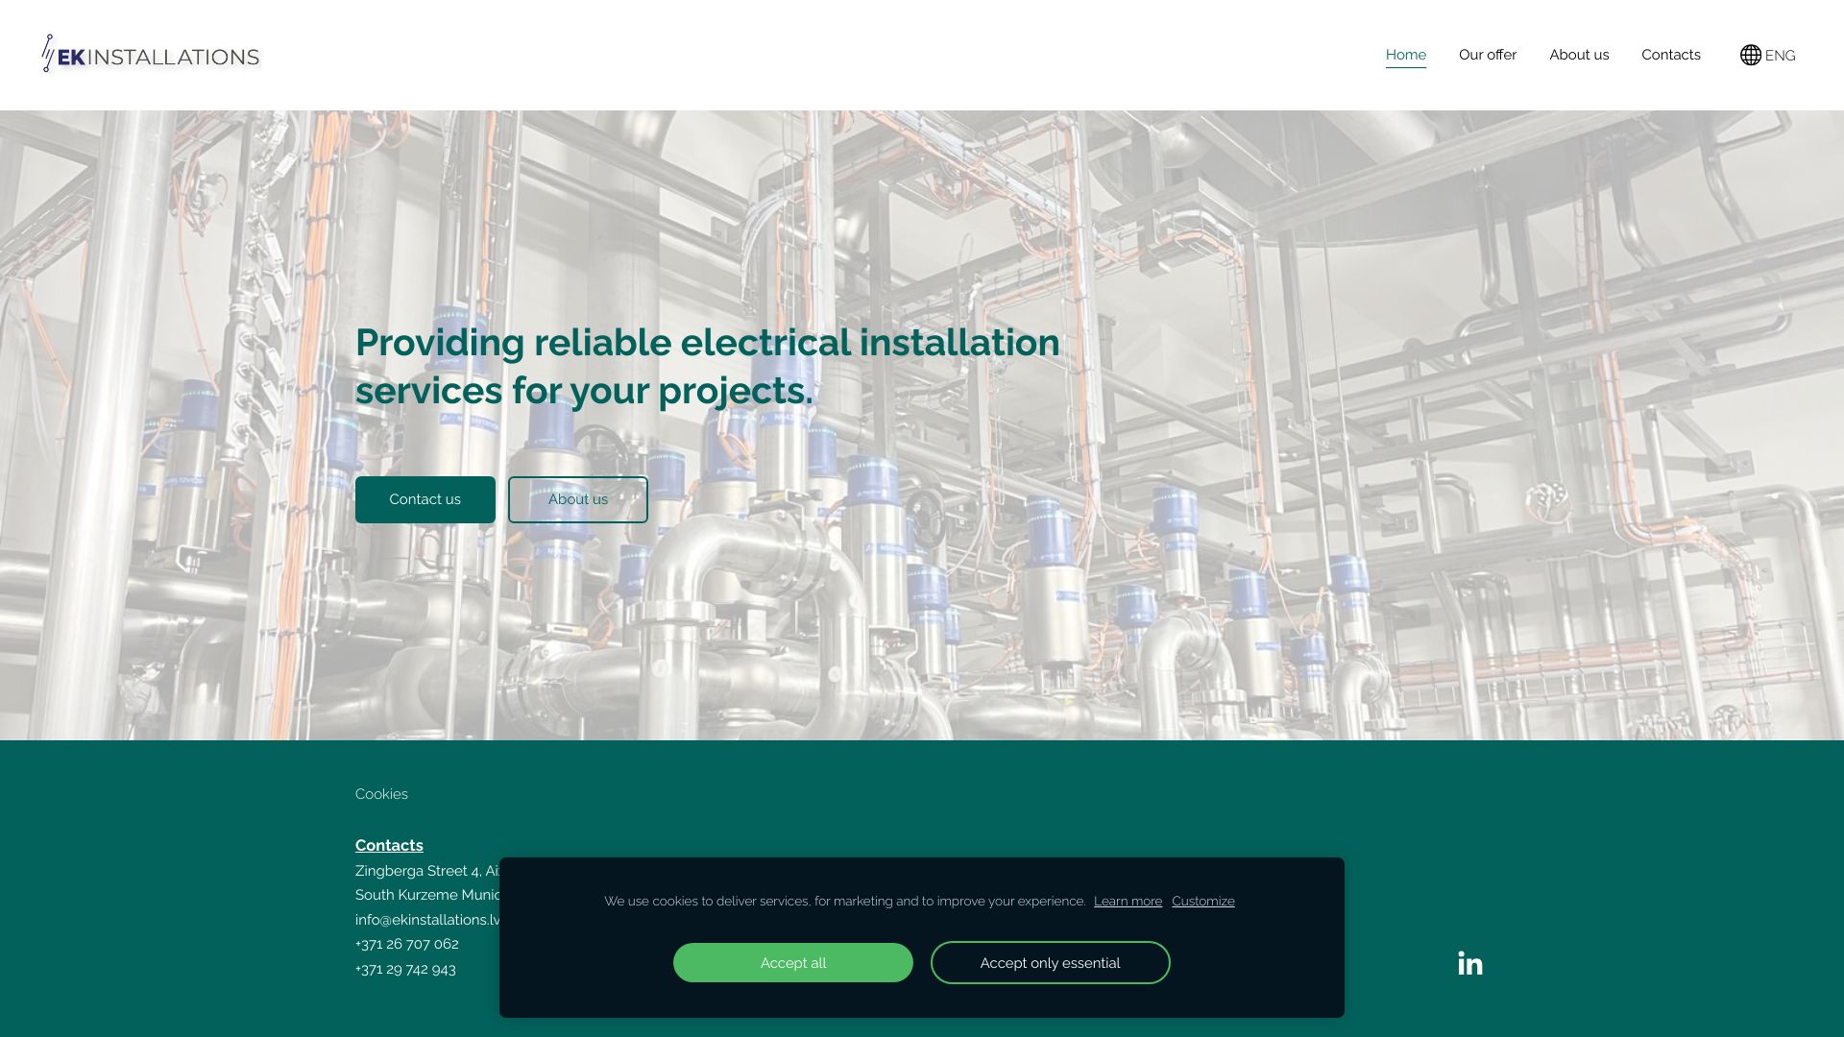Open Learn more about cookies
The height and width of the screenshot is (1037, 1844).
click(1128, 901)
